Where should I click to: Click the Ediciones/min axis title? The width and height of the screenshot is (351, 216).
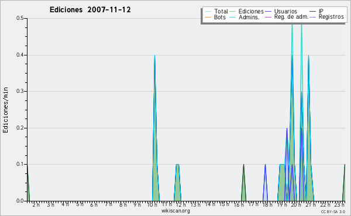5,110
